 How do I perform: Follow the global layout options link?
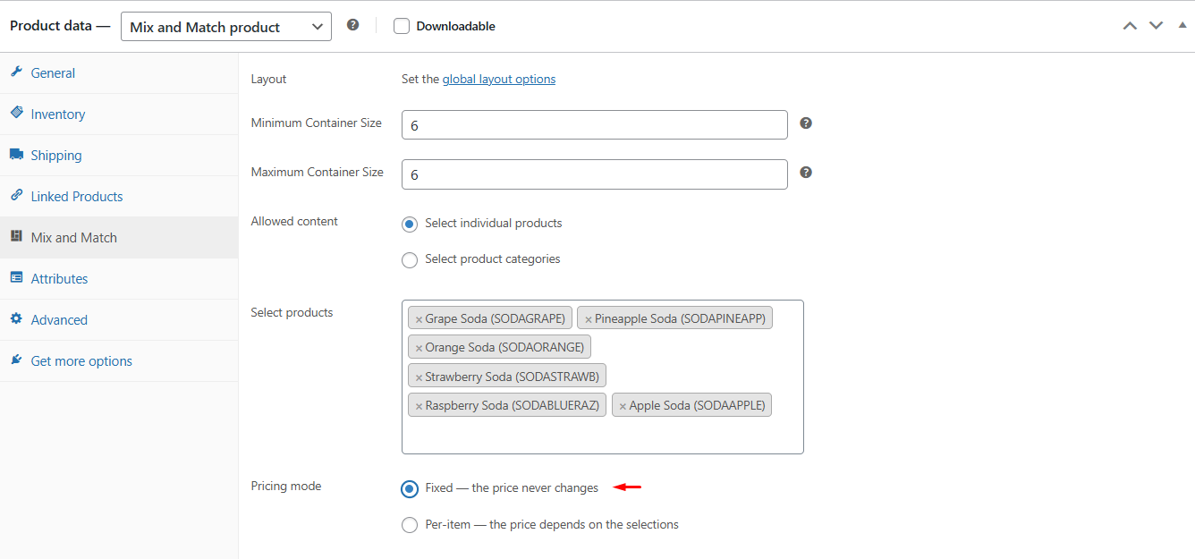click(x=499, y=79)
